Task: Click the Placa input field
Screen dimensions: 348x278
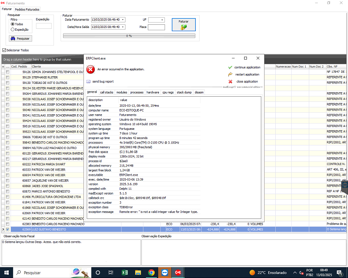Action: pyautogui.click(x=156, y=27)
